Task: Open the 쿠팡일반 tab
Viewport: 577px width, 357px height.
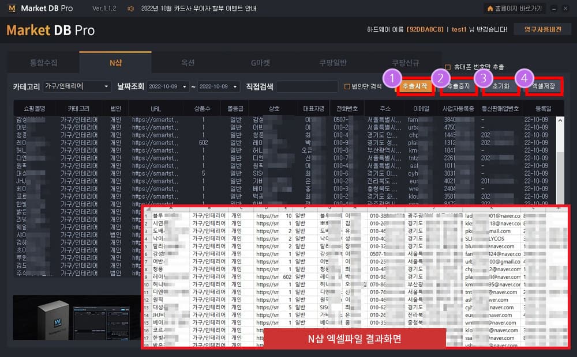Action: (333, 63)
